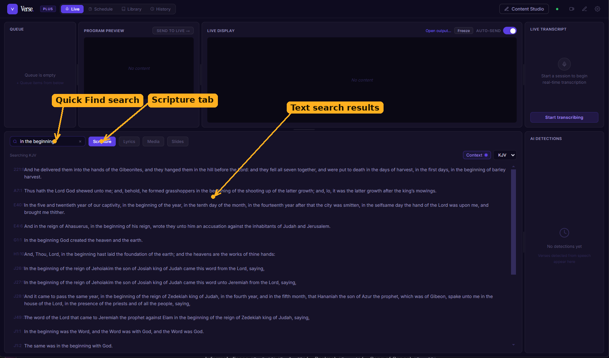Clear the Quick Find search text

80,142
